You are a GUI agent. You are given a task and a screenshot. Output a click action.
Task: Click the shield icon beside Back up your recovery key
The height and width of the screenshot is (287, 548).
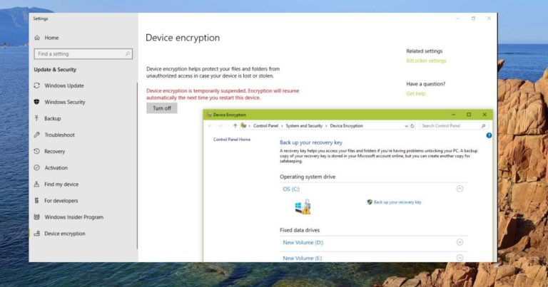tap(370, 202)
